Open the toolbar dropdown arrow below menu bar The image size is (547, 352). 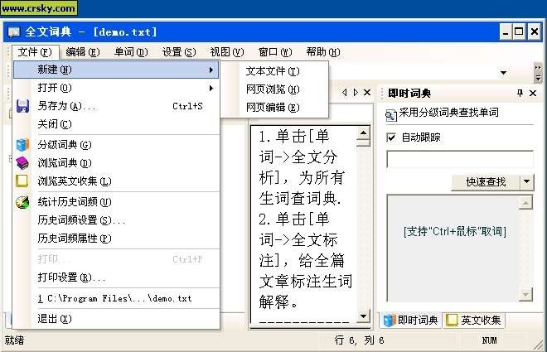click(503, 73)
